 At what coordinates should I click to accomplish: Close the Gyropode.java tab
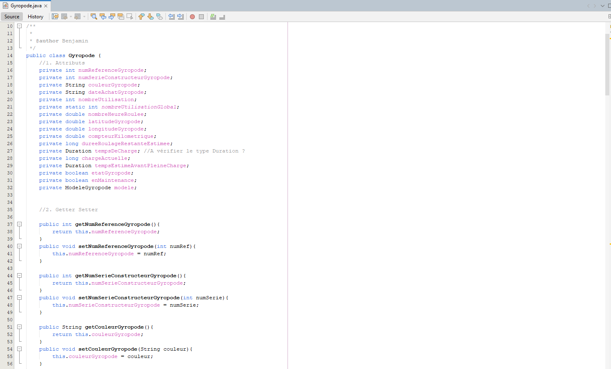point(46,6)
